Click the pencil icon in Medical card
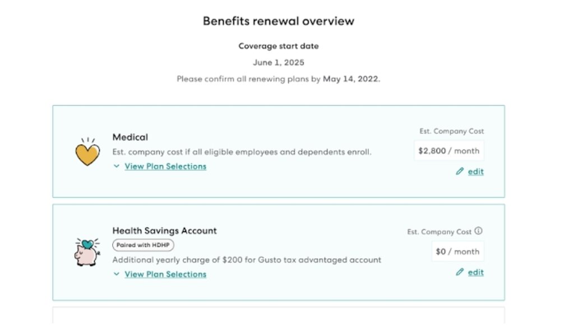 point(460,171)
